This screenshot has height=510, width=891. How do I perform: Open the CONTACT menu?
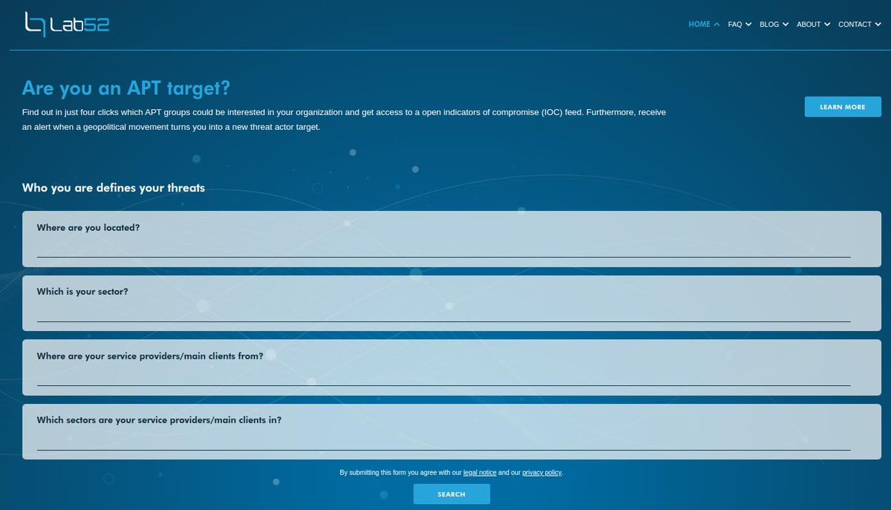click(x=855, y=24)
